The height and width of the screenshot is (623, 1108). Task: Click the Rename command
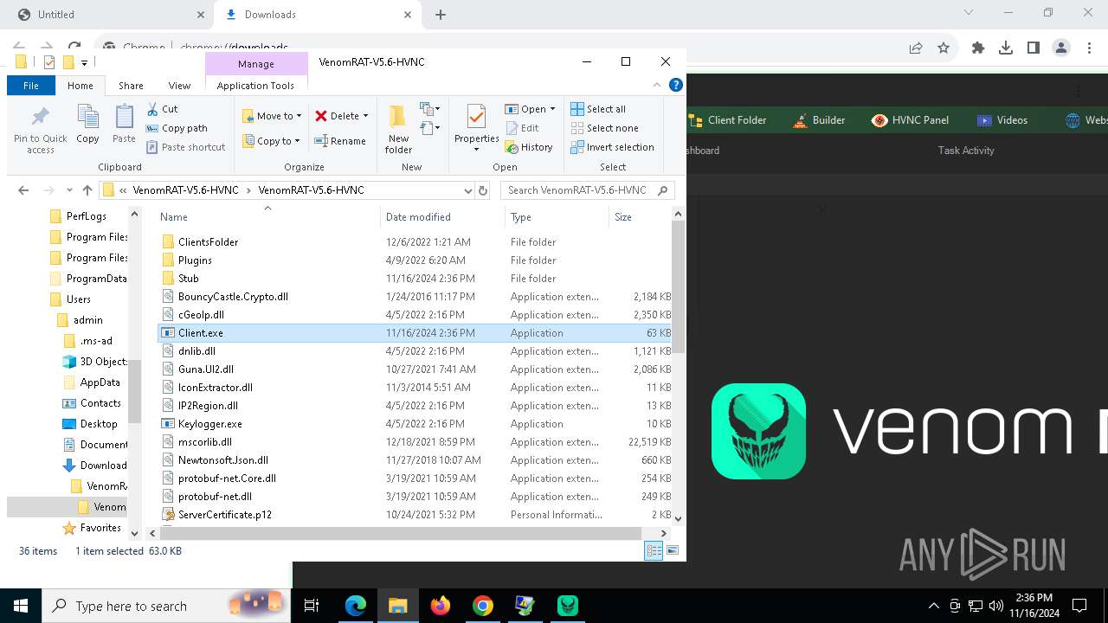pyautogui.click(x=340, y=141)
